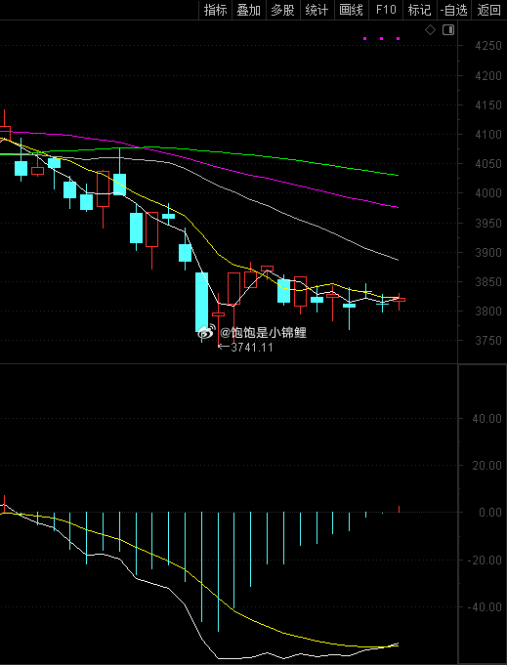Select the last red candlestick on the right

click(399, 300)
